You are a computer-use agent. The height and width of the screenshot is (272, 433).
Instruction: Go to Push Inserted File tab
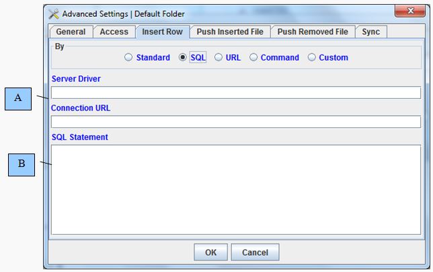[x=230, y=32]
